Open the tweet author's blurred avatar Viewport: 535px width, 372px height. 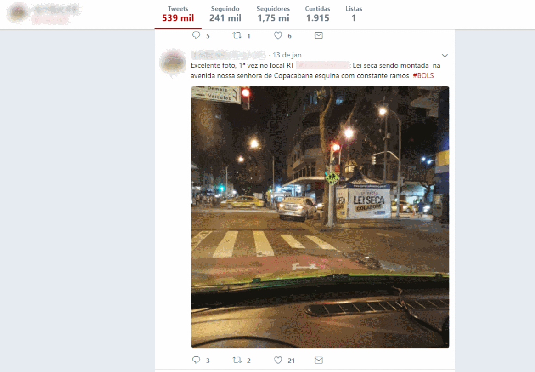click(x=173, y=63)
